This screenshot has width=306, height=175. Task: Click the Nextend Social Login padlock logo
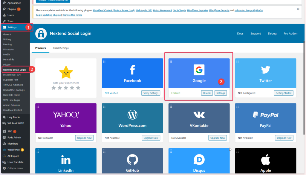pos(41,34)
